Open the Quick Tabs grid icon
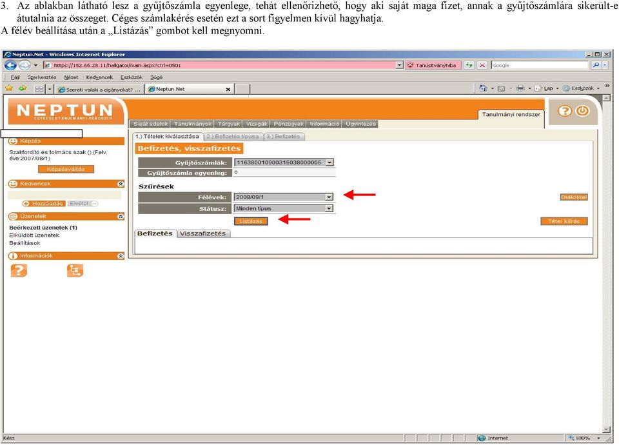This screenshot has height=445, width=619. (39, 89)
